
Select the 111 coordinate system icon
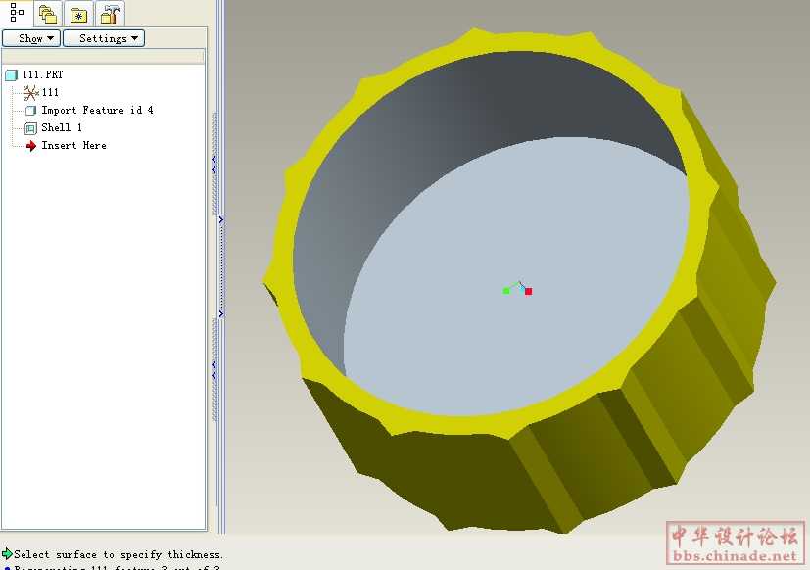(30, 92)
